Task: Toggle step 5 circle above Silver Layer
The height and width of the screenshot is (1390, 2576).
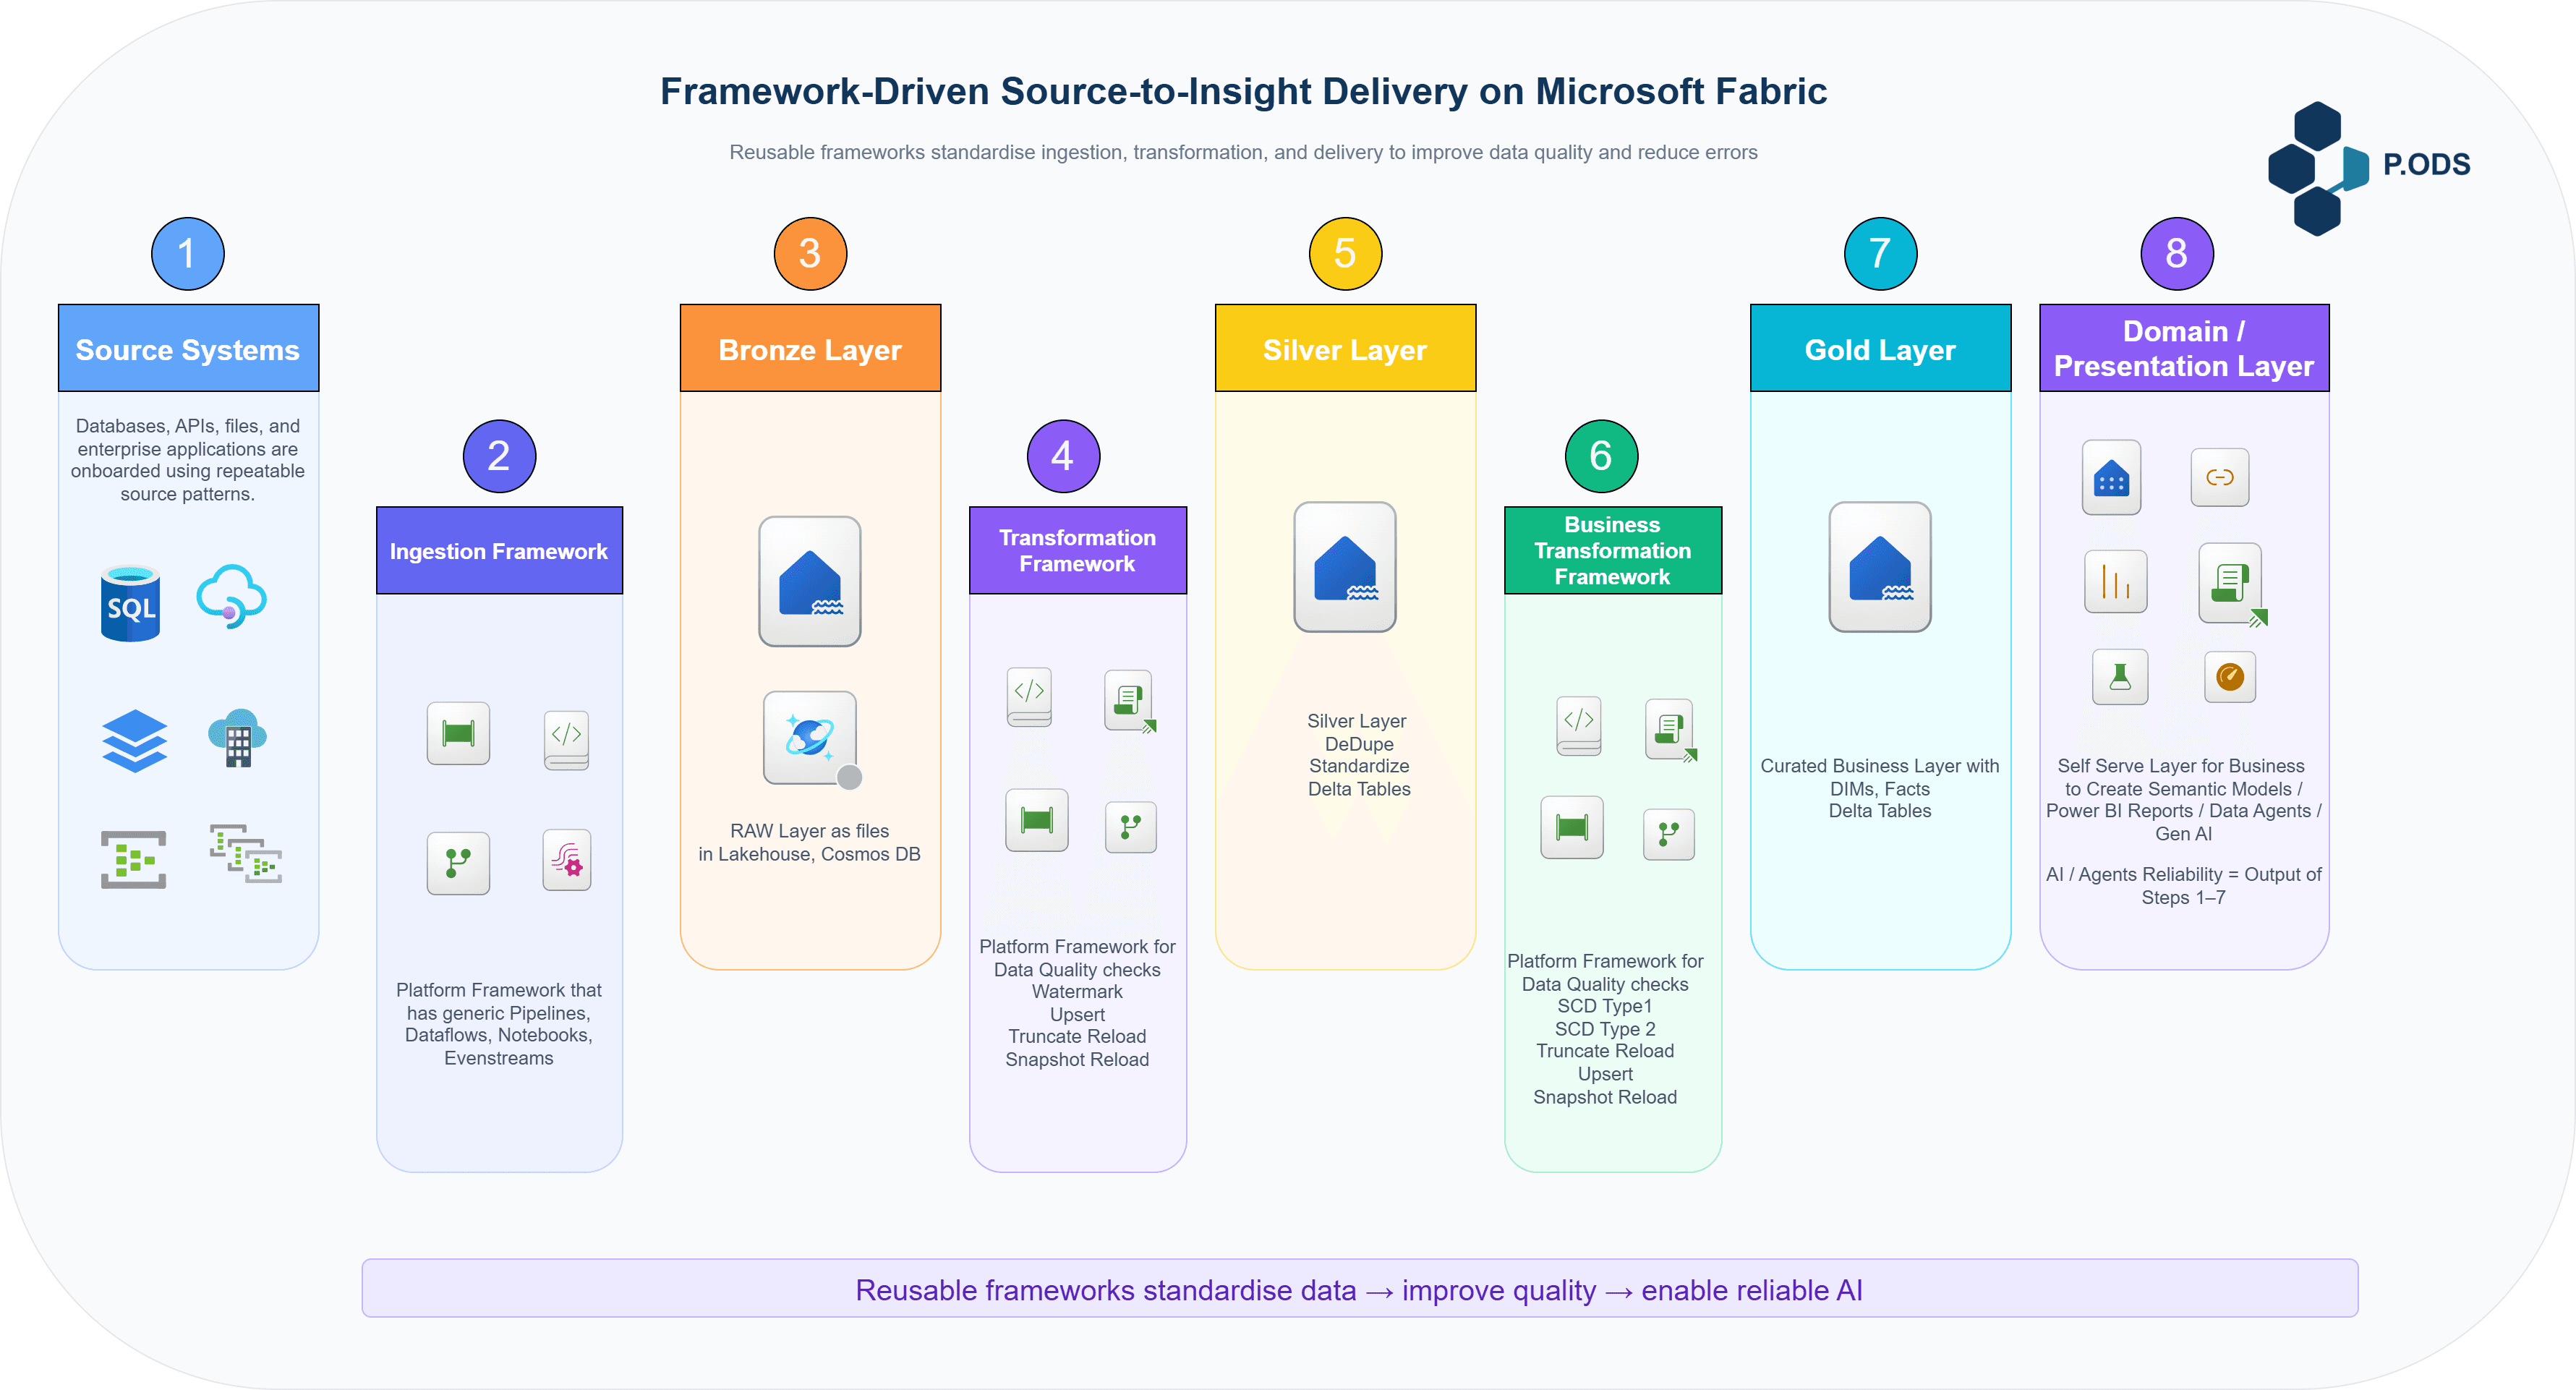Action: 1344,253
